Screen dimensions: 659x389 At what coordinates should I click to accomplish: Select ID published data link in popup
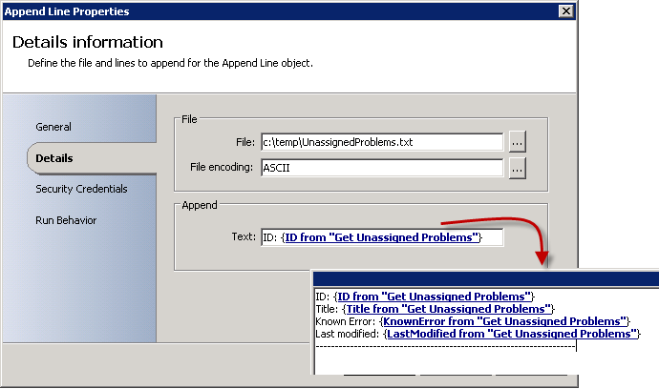pyautogui.click(x=436, y=297)
